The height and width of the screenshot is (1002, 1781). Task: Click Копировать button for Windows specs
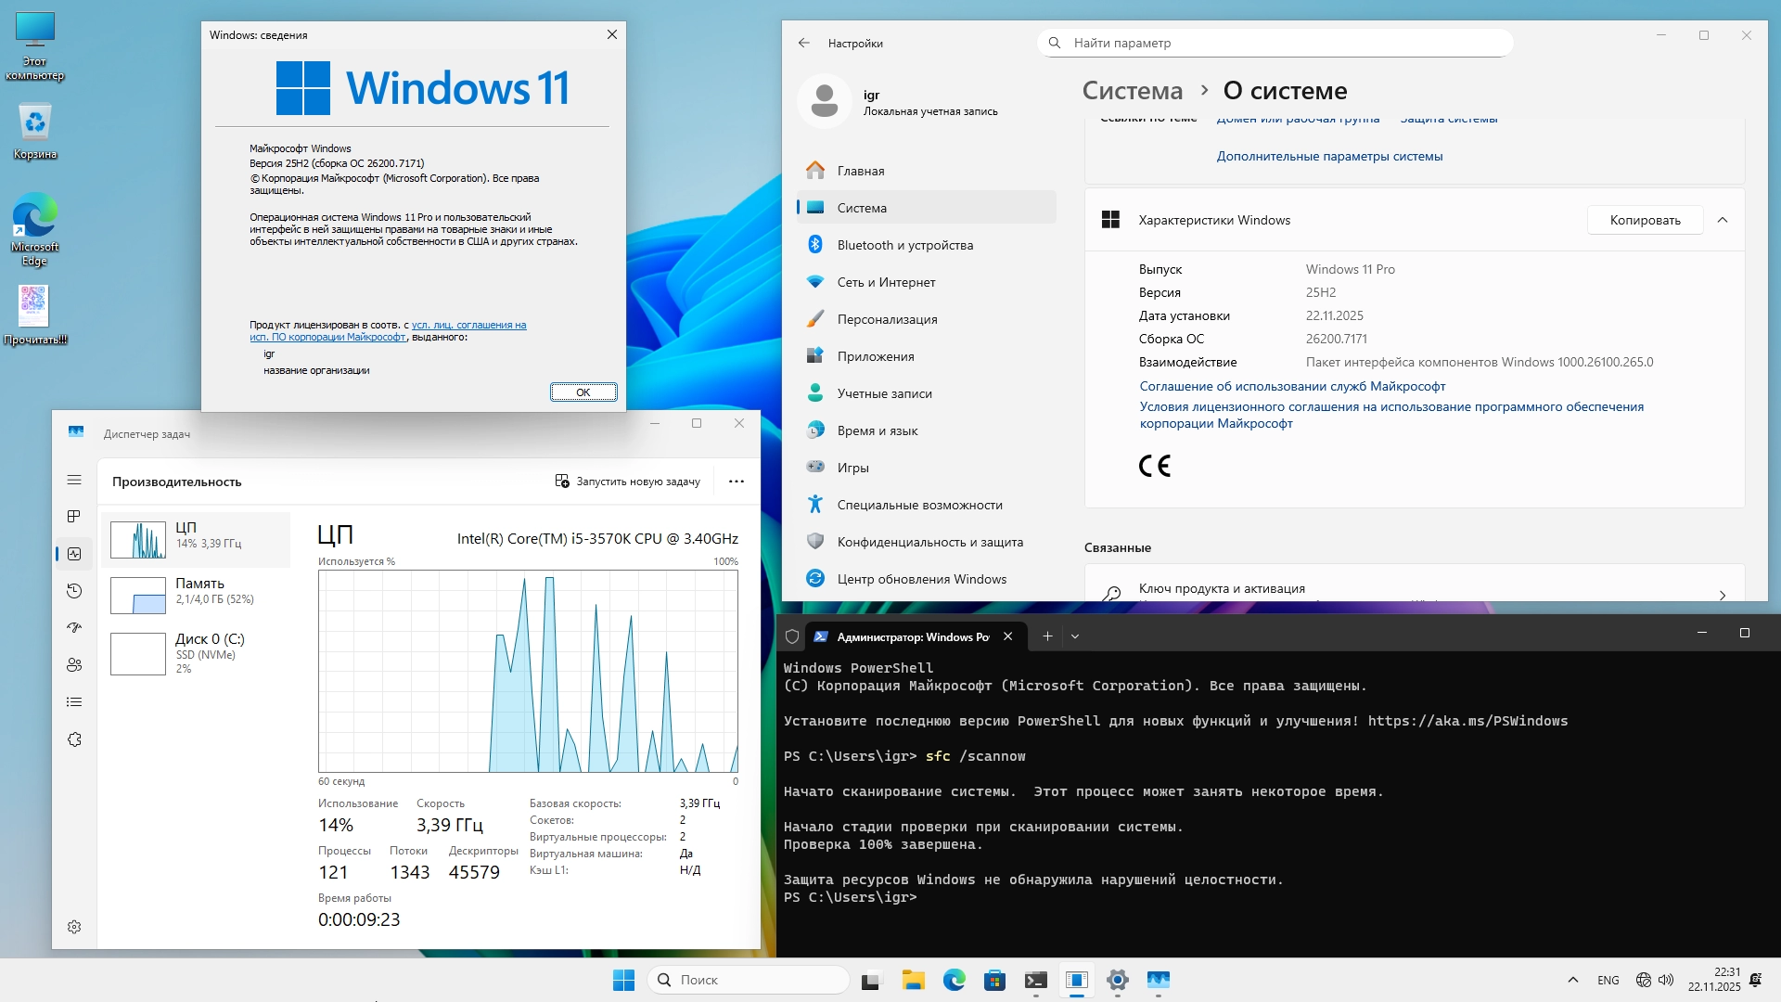(1645, 220)
